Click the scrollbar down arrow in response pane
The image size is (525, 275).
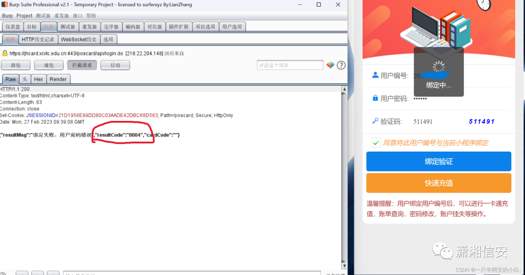(344, 266)
